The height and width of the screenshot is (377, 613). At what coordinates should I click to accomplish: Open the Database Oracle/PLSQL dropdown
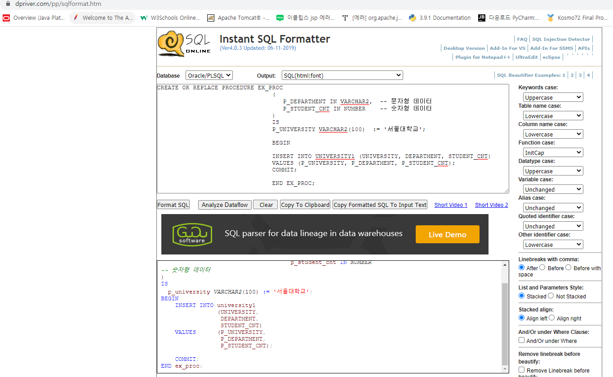(209, 75)
